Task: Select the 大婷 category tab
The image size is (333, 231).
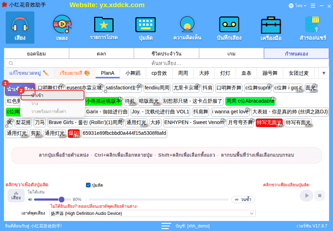Action: click(204, 73)
